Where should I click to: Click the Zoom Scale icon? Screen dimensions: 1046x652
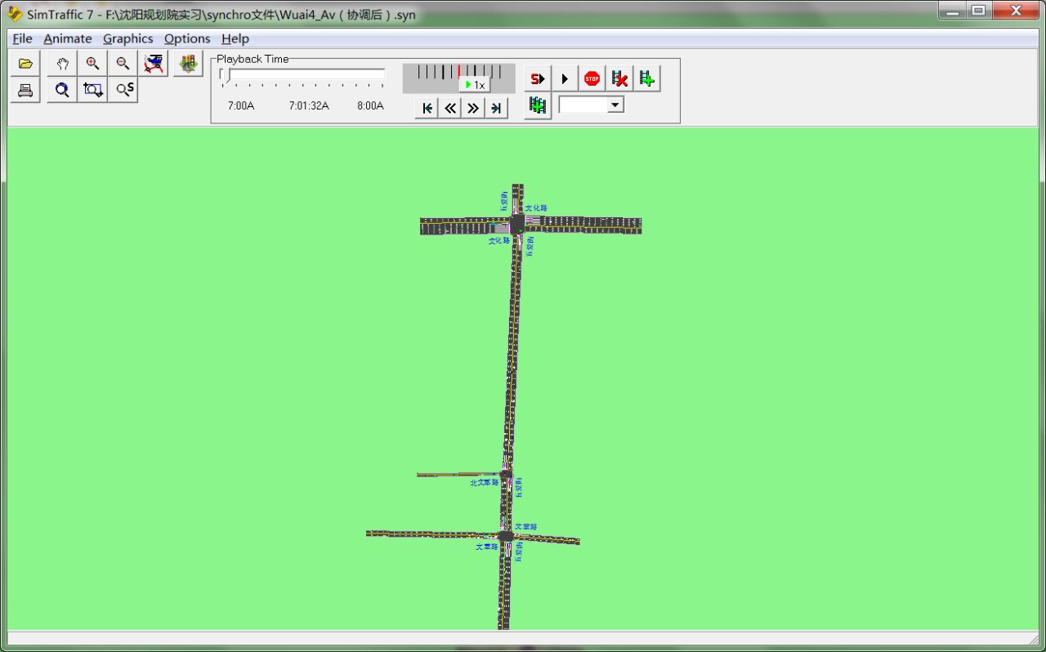click(x=123, y=90)
